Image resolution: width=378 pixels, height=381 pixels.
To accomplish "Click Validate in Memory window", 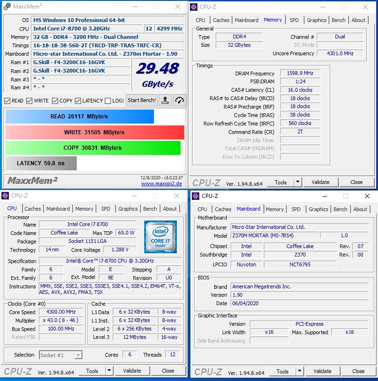I will (x=320, y=182).
